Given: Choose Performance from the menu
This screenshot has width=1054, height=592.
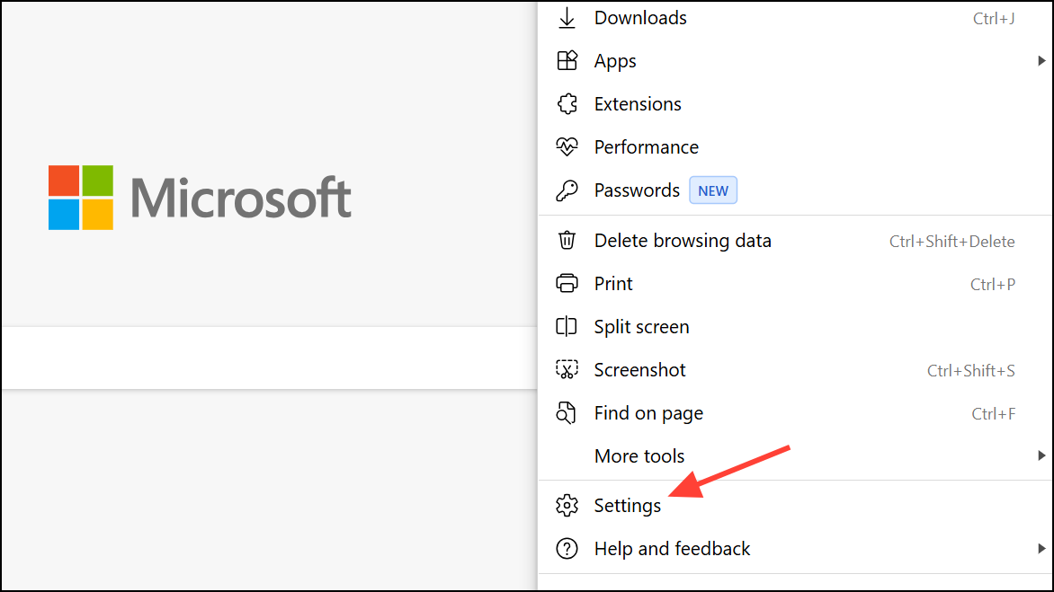Looking at the screenshot, I should (795, 147).
